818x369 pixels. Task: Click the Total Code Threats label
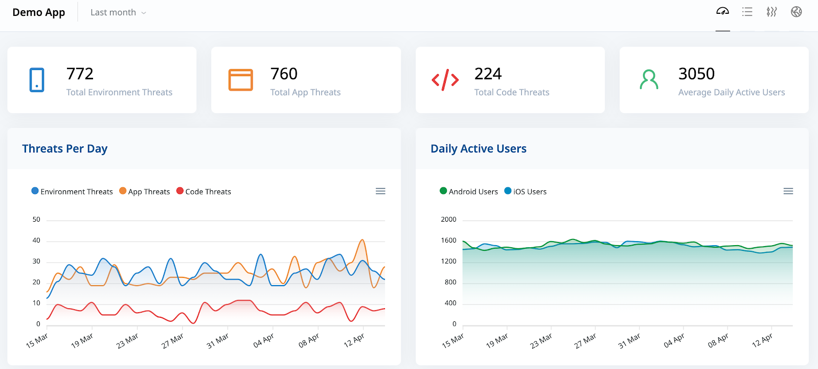(512, 92)
